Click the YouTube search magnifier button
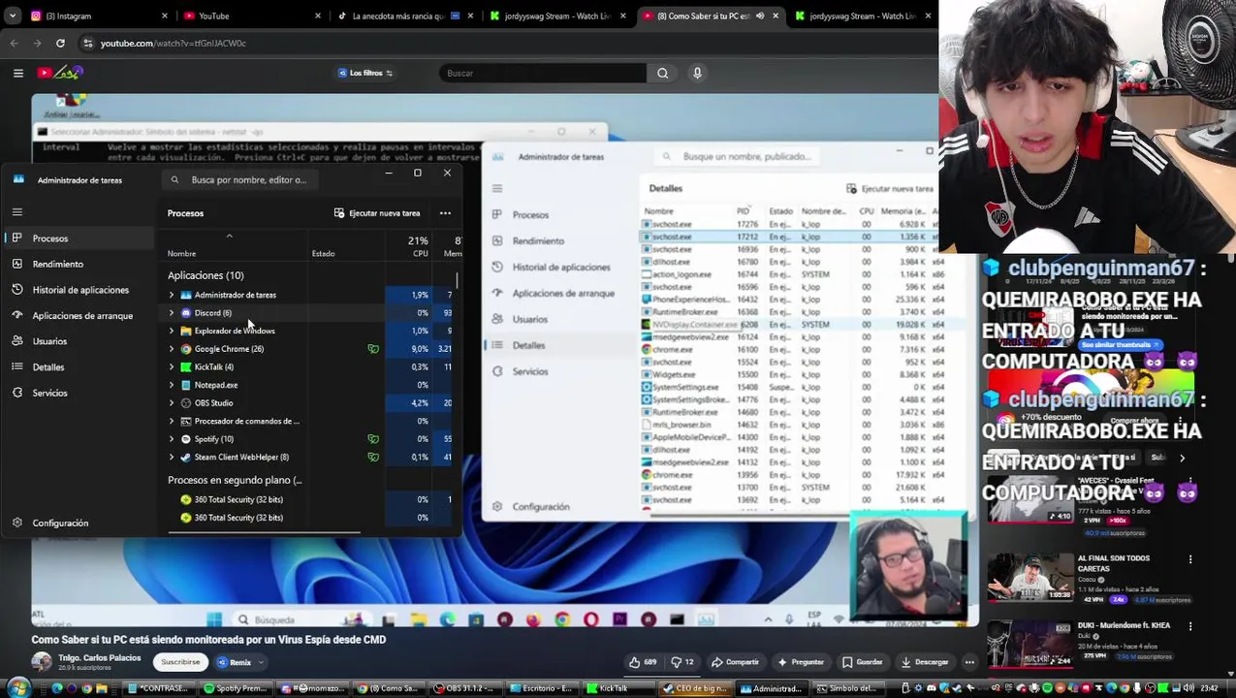The width and height of the screenshot is (1236, 698). coord(662,73)
